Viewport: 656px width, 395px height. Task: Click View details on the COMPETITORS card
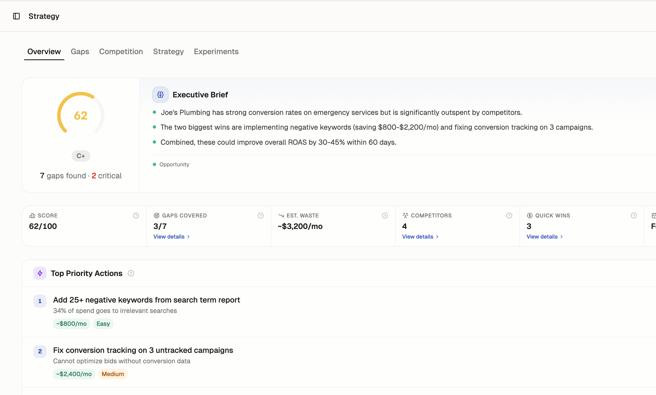(418, 236)
